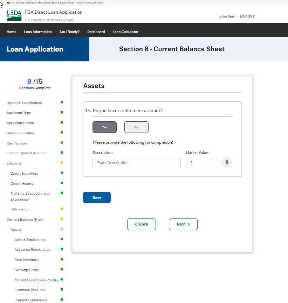The height and width of the screenshot is (303, 288).
Task: Proceed with the Next button
Action: point(183,224)
